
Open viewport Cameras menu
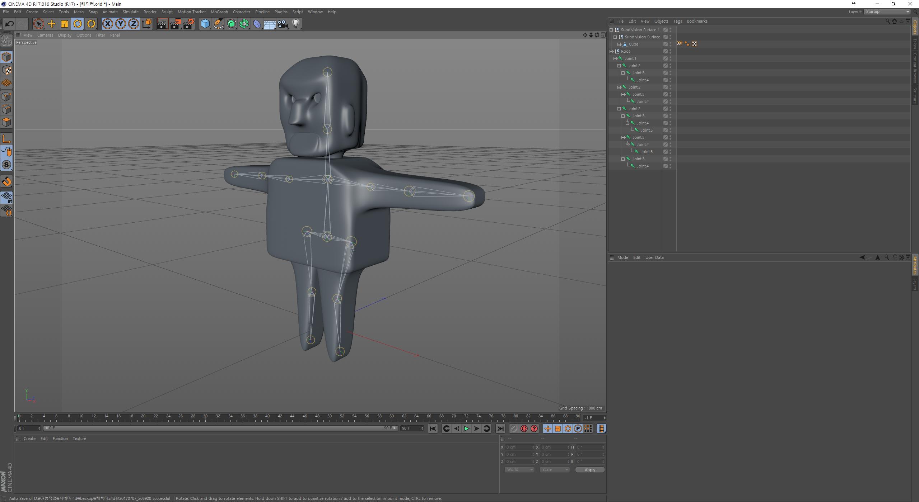coord(45,35)
